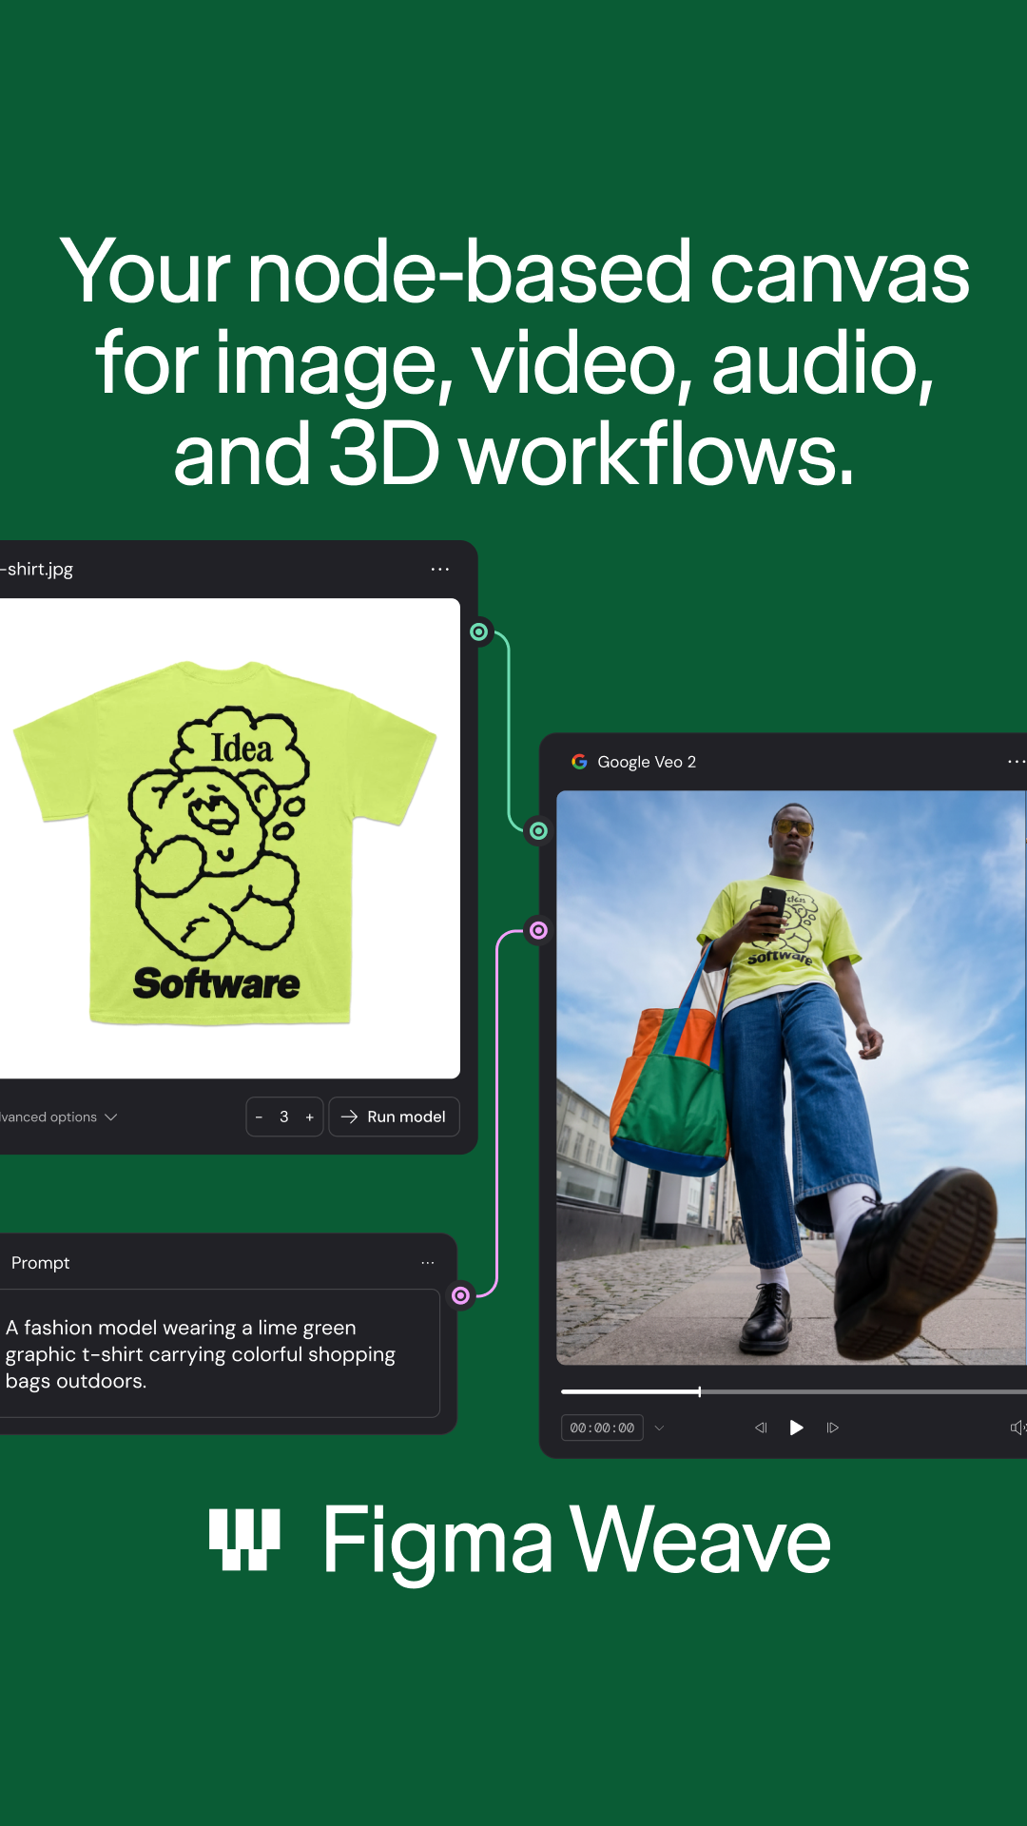The image size is (1027, 1826).
Task: Click the video progress slider handle
Action: (x=700, y=1391)
